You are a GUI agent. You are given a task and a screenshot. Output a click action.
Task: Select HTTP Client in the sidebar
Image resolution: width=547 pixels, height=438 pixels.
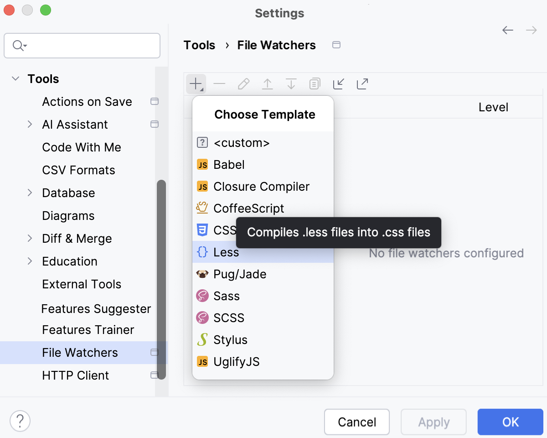coord(76,375)
